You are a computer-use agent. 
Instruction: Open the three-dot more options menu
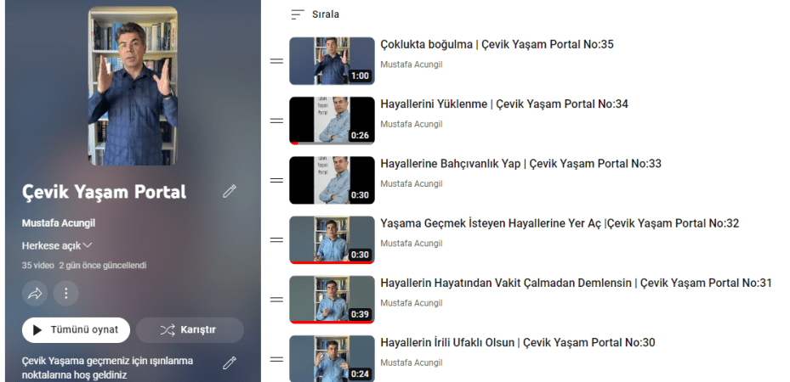(x=65, y=294)
